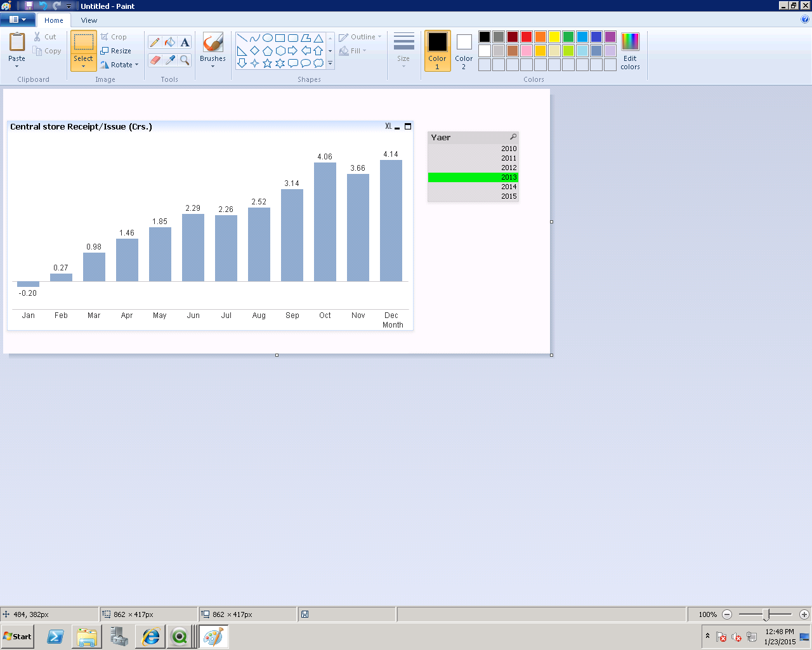Click the Zoom in plus button
The height and width of the screenshot is (650, 812).
point(804,614)
